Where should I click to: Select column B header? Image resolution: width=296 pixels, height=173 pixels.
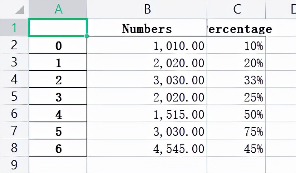pos(147,9)
